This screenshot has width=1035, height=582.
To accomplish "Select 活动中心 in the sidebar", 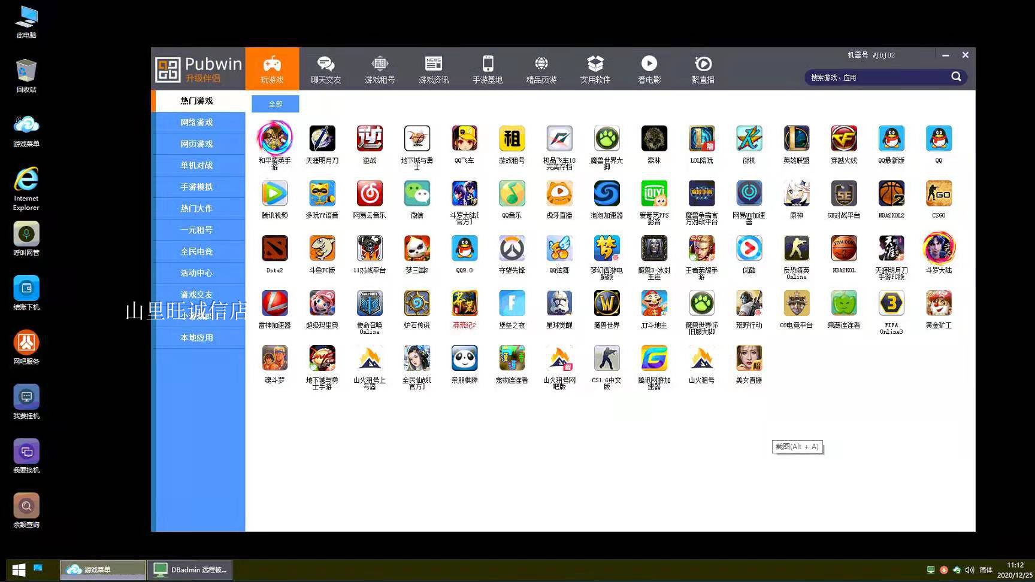I will [198, 273].
